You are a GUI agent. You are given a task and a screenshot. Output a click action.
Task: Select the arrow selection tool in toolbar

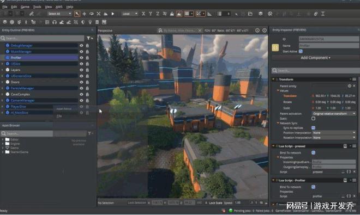click(77, 14)
